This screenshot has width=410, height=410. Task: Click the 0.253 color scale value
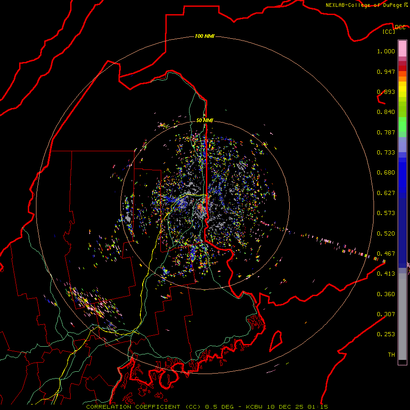pyautogui.click(x=386, y=334)
